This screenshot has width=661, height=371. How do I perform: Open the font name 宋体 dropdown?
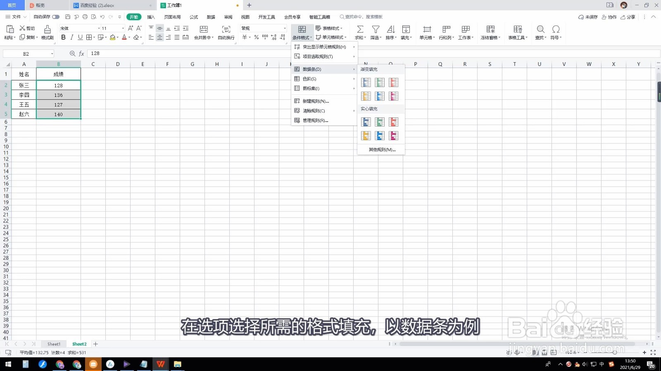click(x=99, y=28)
